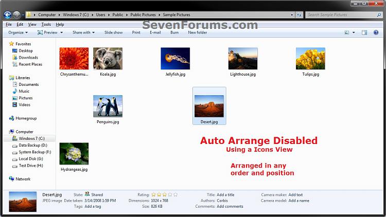Viewport: 386px width, 217px height.
Task: Click the Preview toolbar button
Action: point(47,32)
